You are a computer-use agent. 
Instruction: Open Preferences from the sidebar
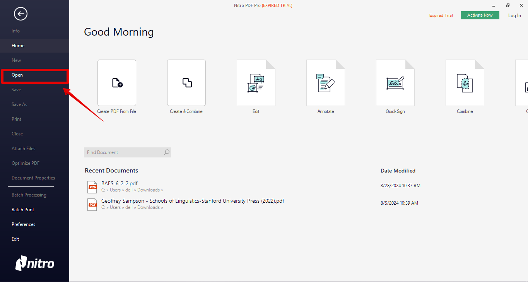click(23, 224)
